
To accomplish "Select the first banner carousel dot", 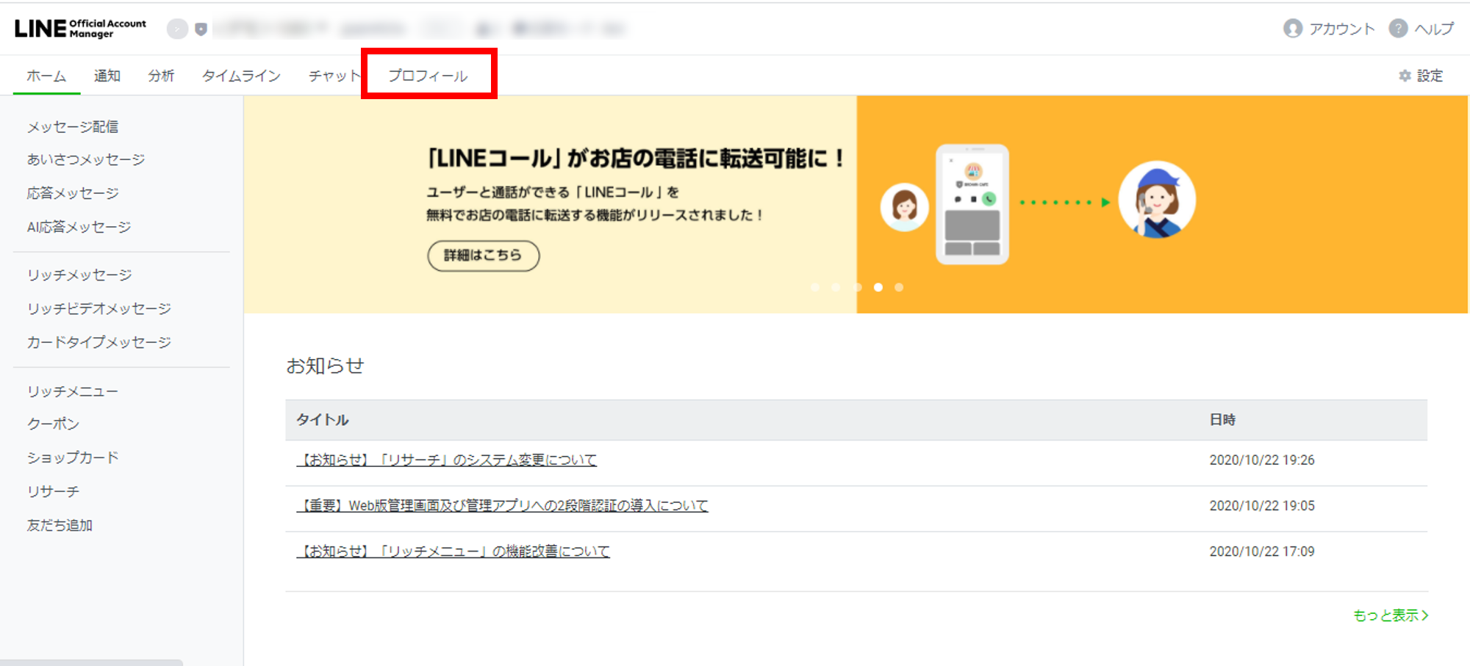I will (815, 287).
